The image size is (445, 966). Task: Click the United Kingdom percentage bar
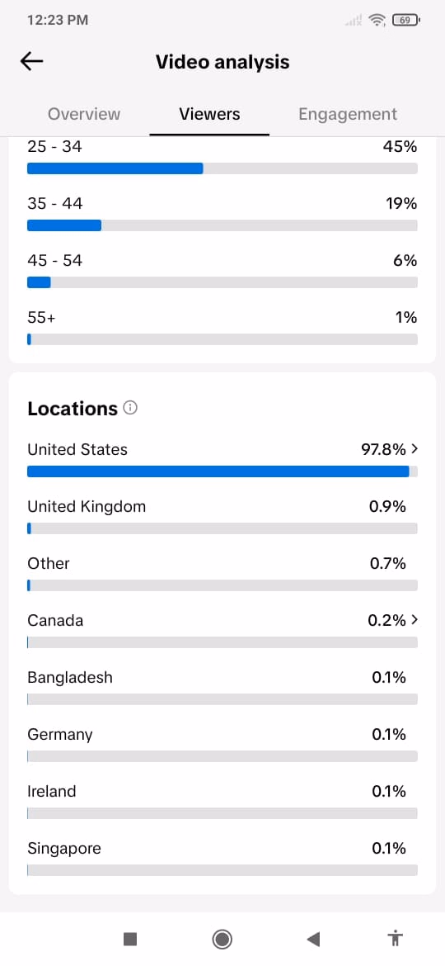[222, 528]
